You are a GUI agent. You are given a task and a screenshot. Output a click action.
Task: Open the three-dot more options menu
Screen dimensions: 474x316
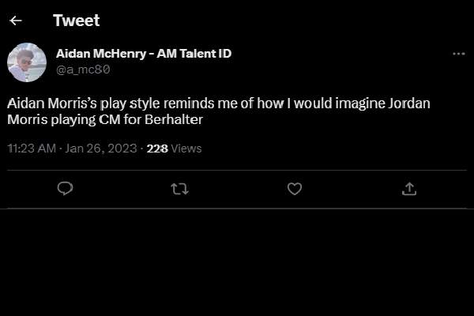(458, 54)
